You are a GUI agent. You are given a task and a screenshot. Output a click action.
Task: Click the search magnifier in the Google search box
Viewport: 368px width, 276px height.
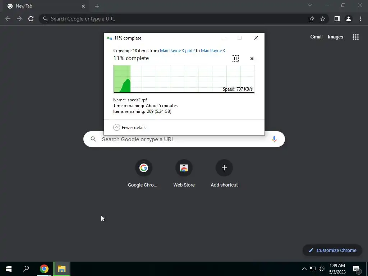[93, 139]
